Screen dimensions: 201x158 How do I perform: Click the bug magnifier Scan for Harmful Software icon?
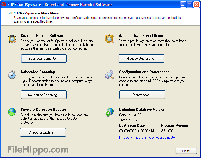pos(12,39)
